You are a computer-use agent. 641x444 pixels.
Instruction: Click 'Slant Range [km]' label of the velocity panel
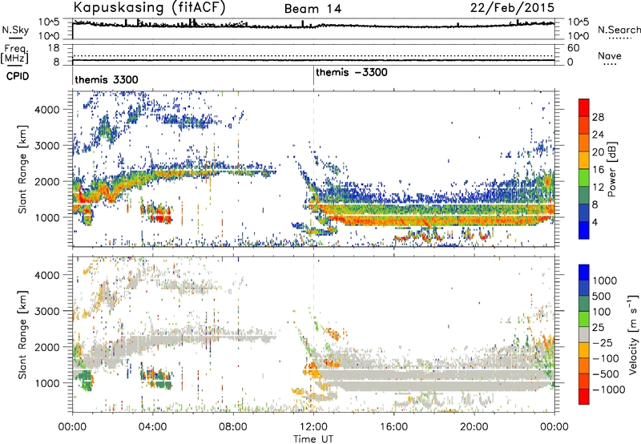click(x=22, y=335)
